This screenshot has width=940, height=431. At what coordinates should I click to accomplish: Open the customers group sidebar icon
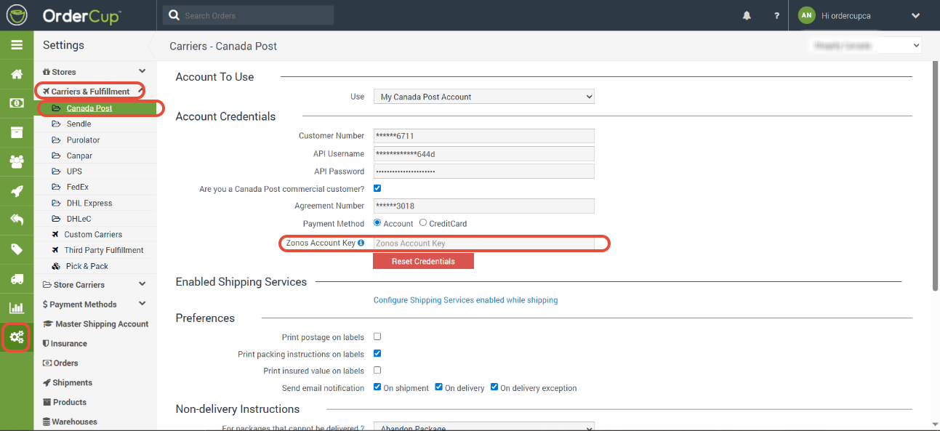coord(16,161)
